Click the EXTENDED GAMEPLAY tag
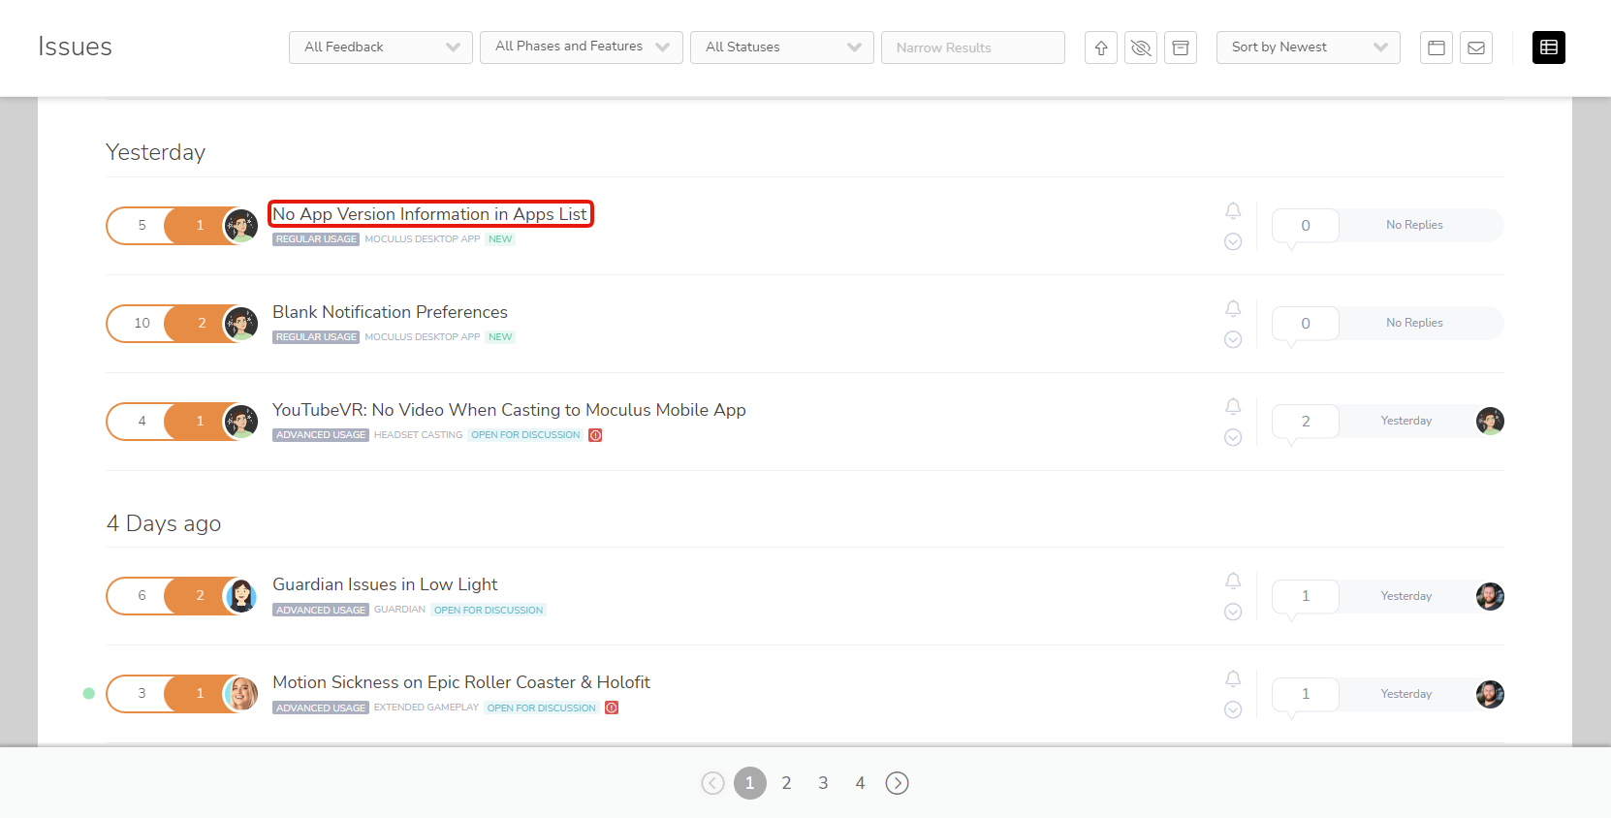1611x818 pixels. click(426, 708)
